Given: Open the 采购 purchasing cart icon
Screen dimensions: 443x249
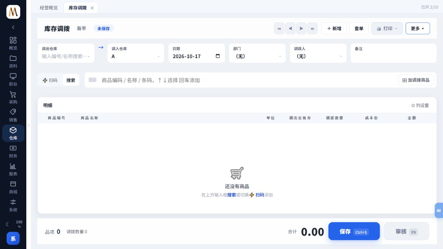Looking at the screenshot, I should [13, 97].
